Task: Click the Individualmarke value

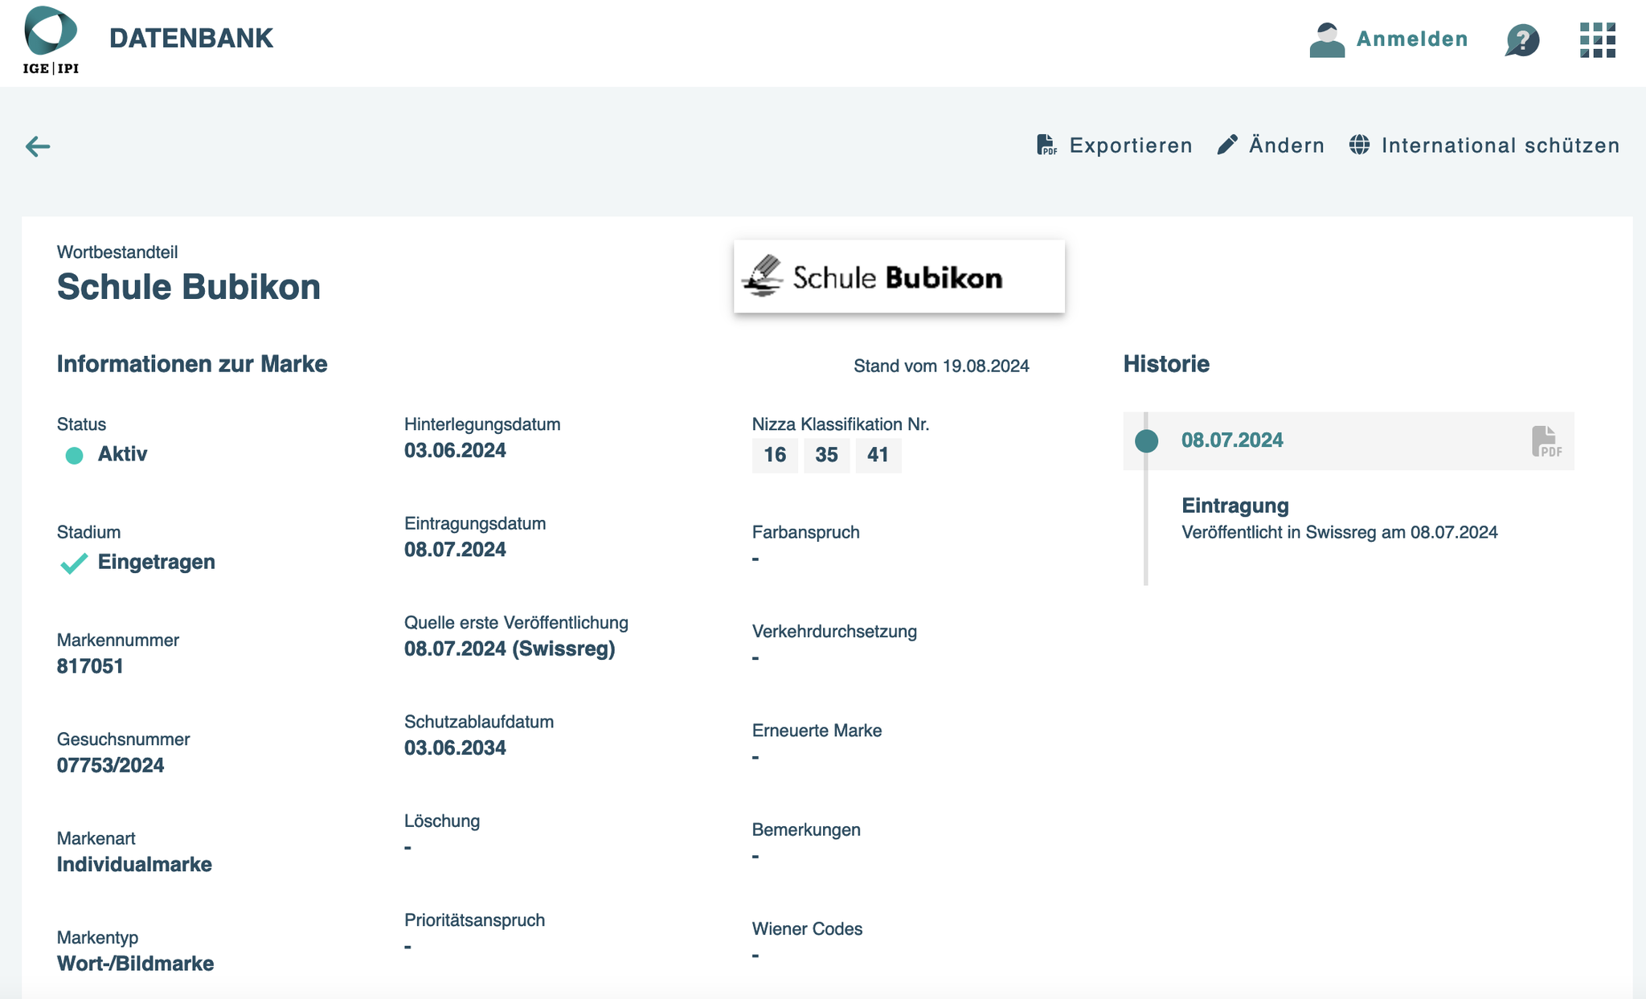Action: click(134, 865)
